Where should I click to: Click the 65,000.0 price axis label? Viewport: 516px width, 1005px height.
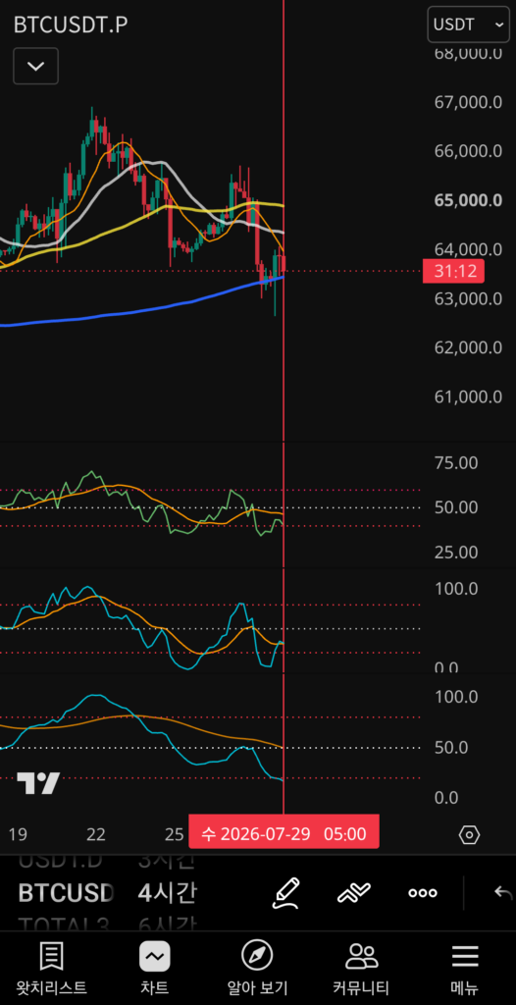(468, 200)
